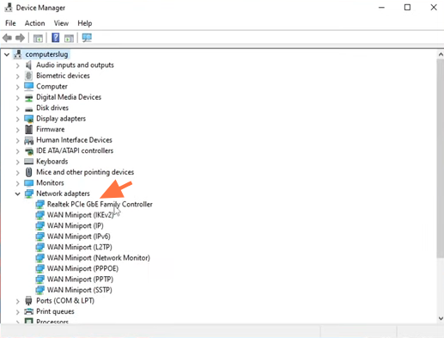Viewport: 444px width, 338px height.
Task: Open the File menu
Action: (x=10, y=23)
